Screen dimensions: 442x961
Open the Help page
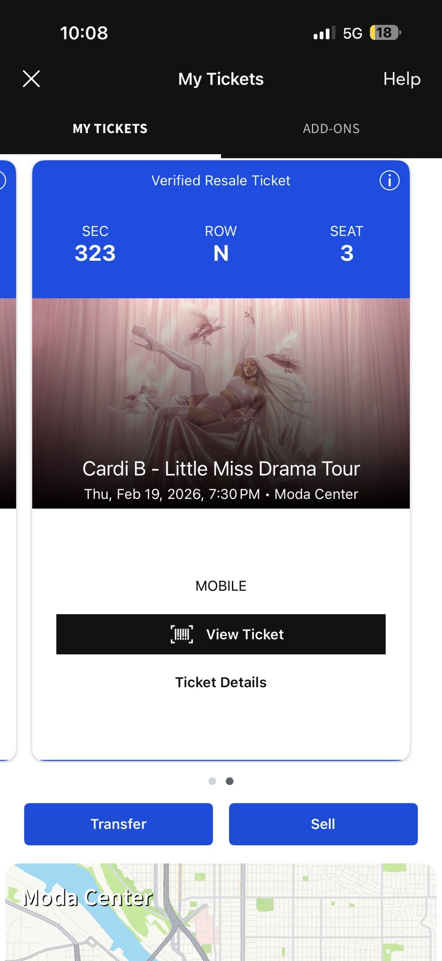coord(401,79)
